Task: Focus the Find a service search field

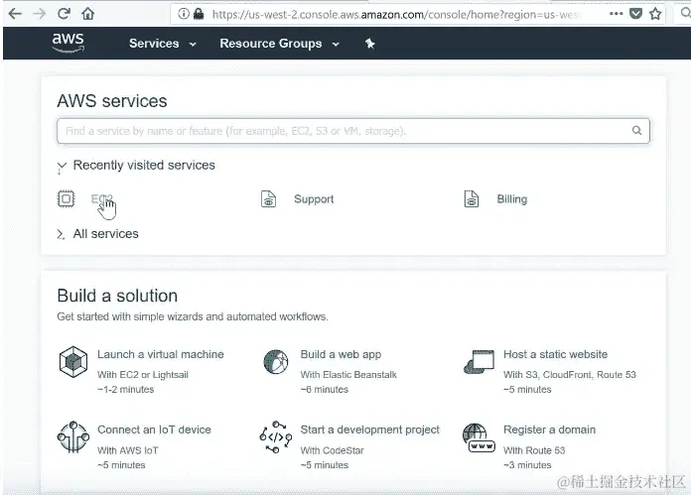Action: 353,131
